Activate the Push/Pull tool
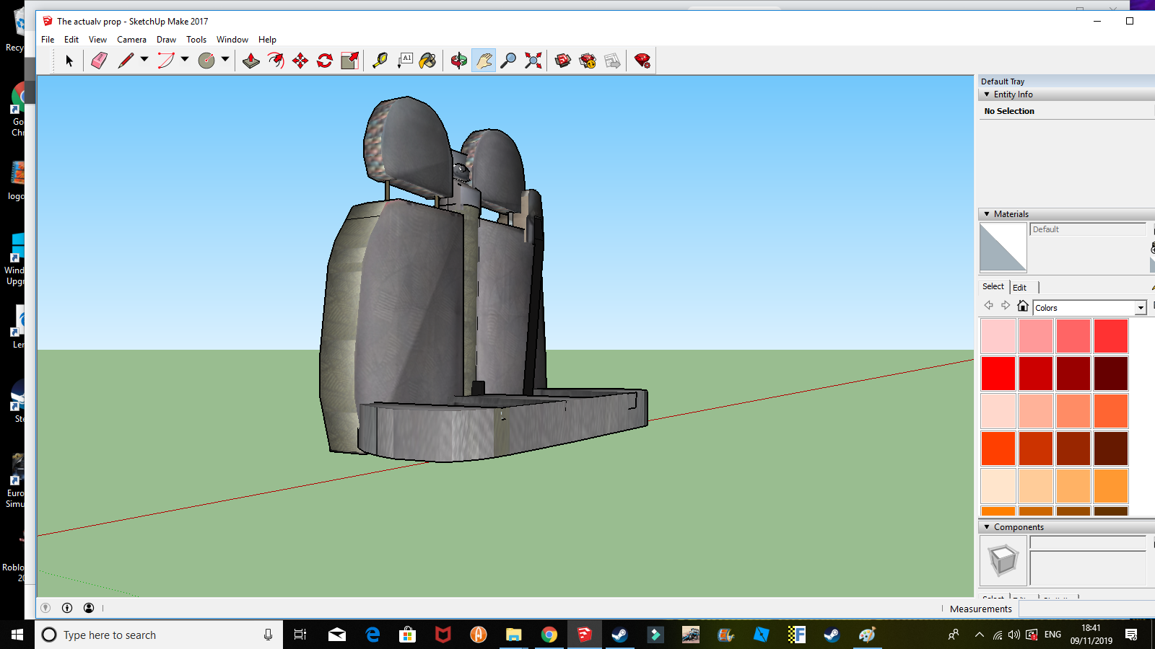The width and height of the screenshot is (1155, 649). pyautogui.click(x=251, y=61)
